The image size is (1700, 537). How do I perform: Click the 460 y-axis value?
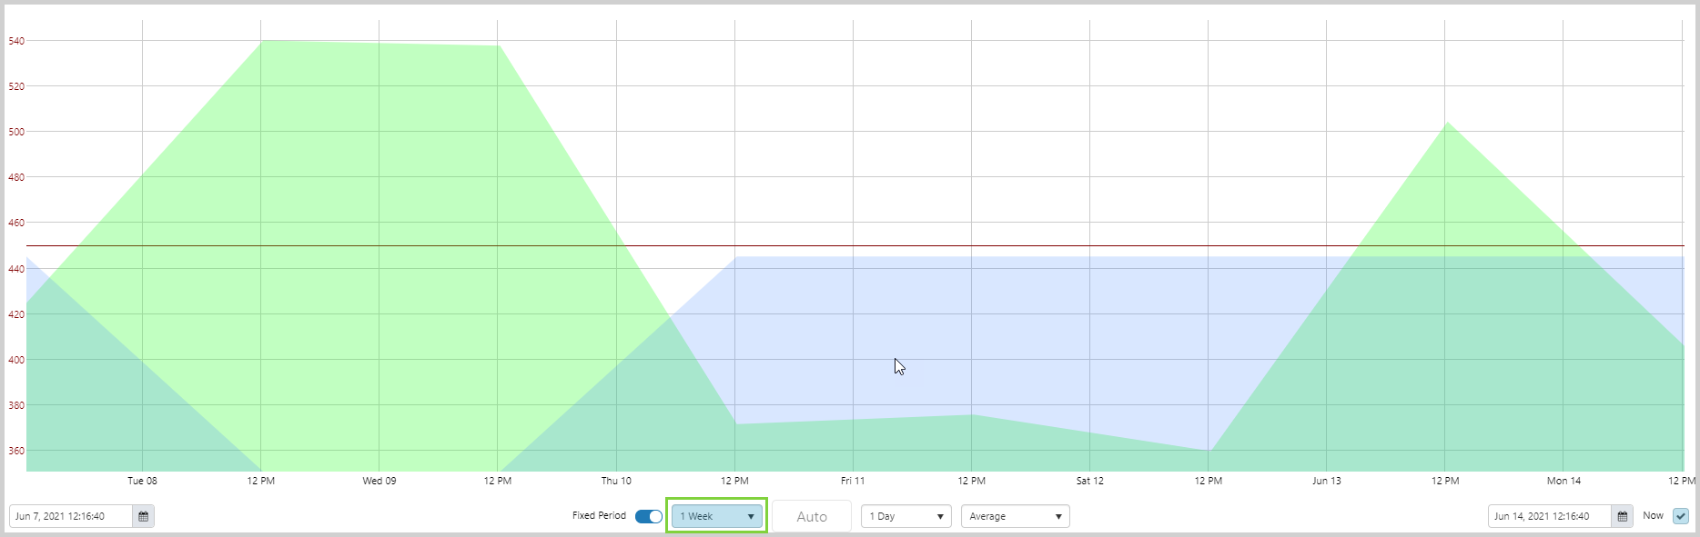[16, 223]
